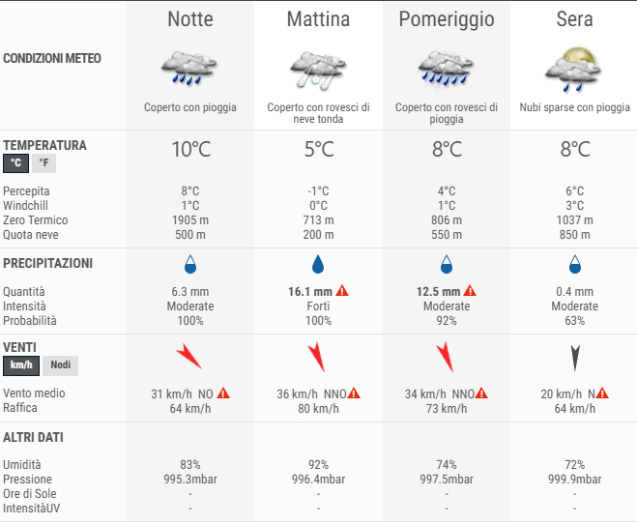Select the Notte column header
Viewport: 637px width, 524px height.
pyautogui.click(x=190, y=19)
